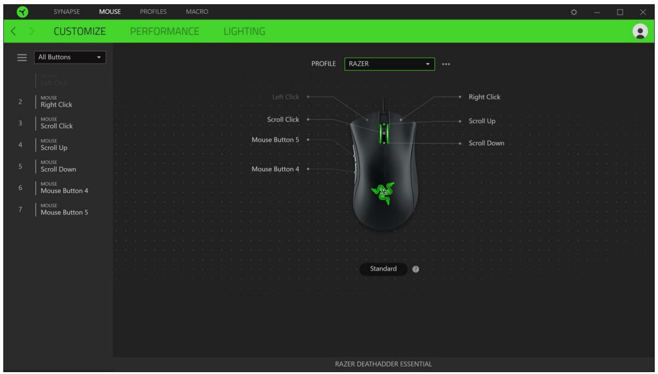The height and width of the screenshot is (374, 658).
Task: Click Scroll Down label on mouse diagram
Action: coord(486,143)
